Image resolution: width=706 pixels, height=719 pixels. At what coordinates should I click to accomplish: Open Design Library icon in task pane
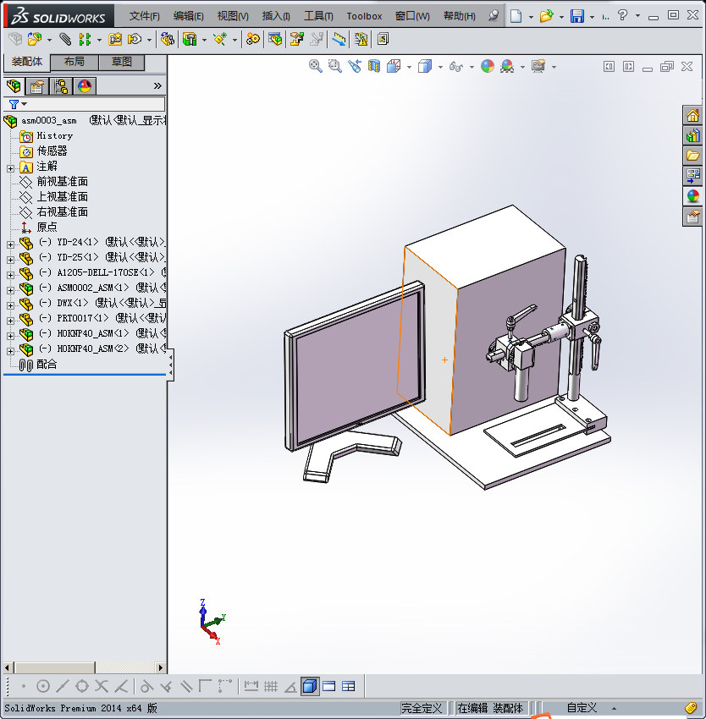(692, 135)
